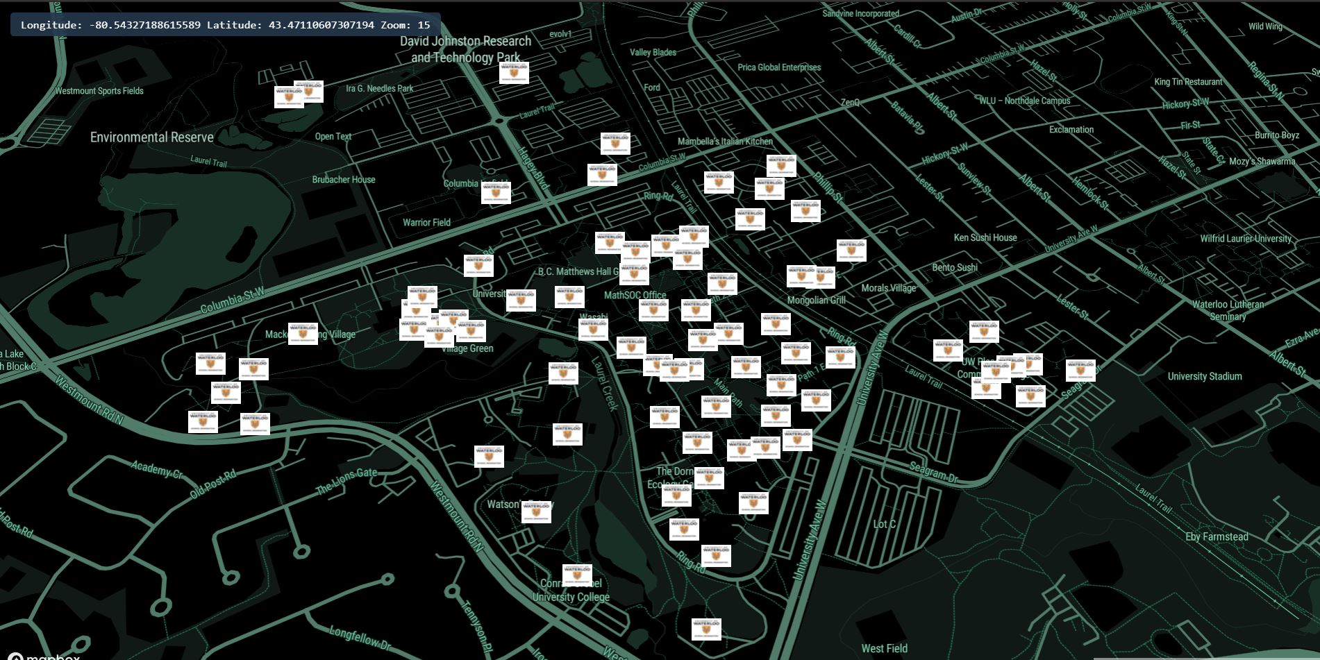Click the Warrior Field map label
The image size is (1320, 660).
pyautogui.click(x=426, y=223)
